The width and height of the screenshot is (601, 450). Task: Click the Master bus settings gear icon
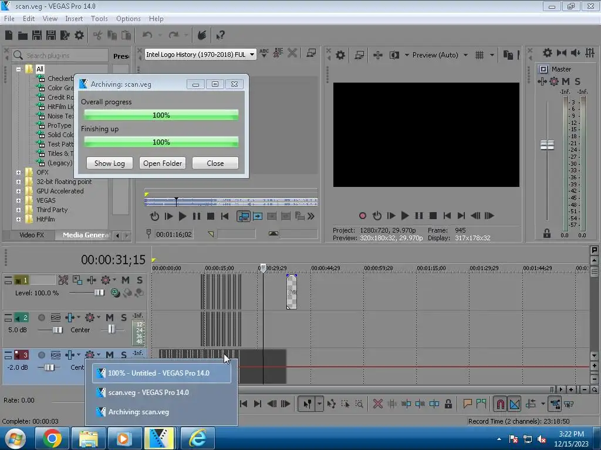[x=554, y=81]
